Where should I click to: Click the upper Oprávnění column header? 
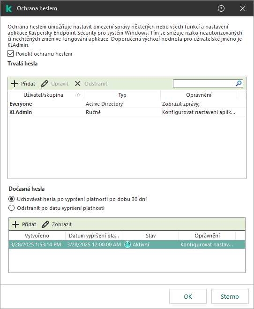point(199,95)
